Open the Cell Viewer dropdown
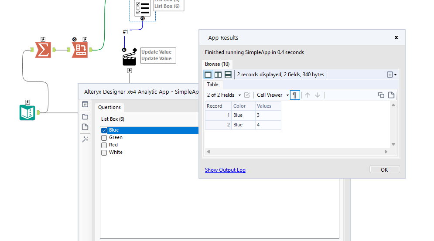The height and width of the screenshot is (241, 434). point(273,95)
